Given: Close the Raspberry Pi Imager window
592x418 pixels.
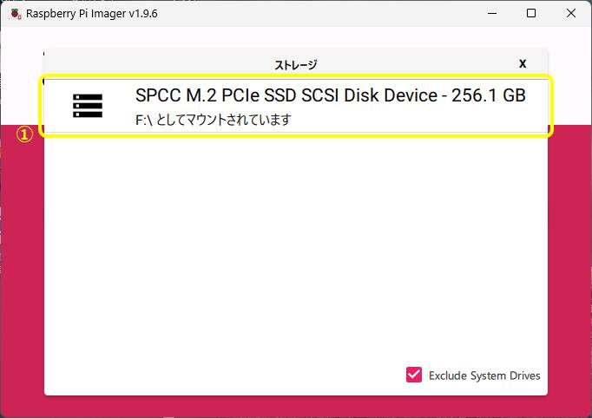Looking at the screenshot, I should point(570,14).
